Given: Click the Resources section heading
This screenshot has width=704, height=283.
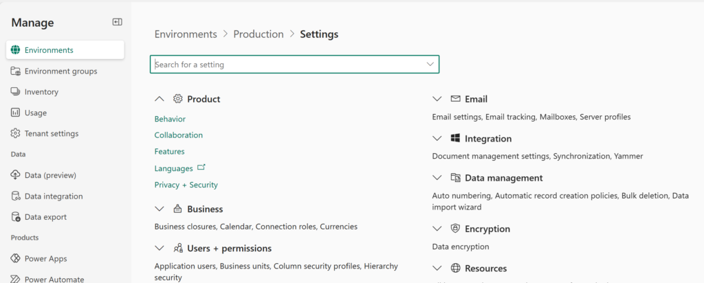Looking at the screenshot, I should click(486, 268).
